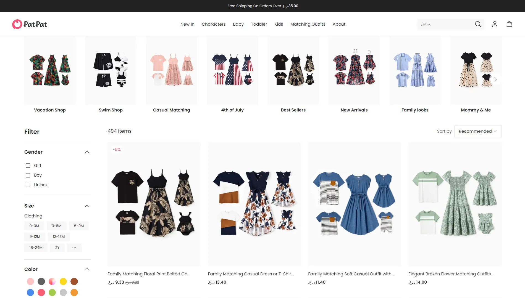The width and height of the screenshot is (525, 298).
Task: Open the Matching Outfits menu
Action: tap(308, 24)
